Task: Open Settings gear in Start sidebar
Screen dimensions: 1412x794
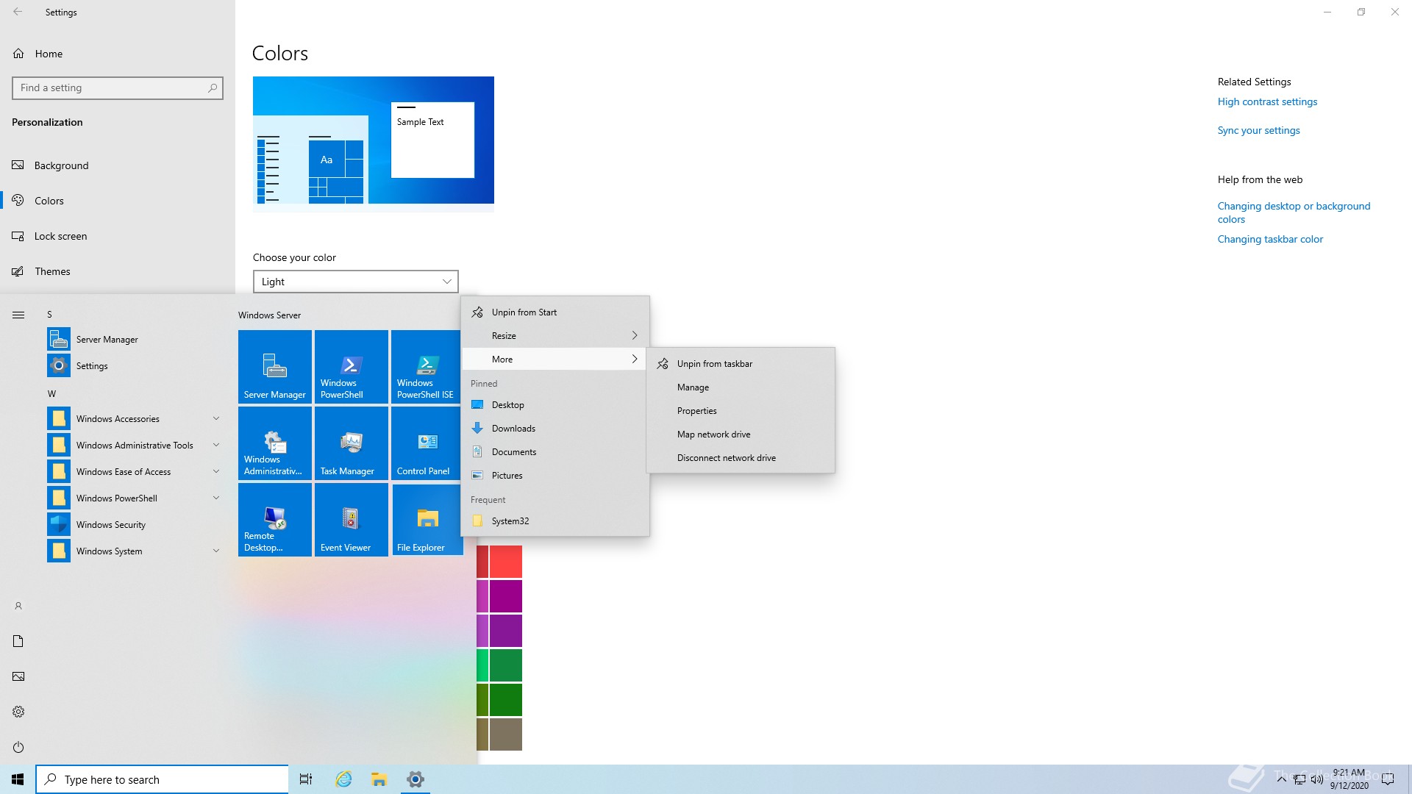Action: pos(18,712)
